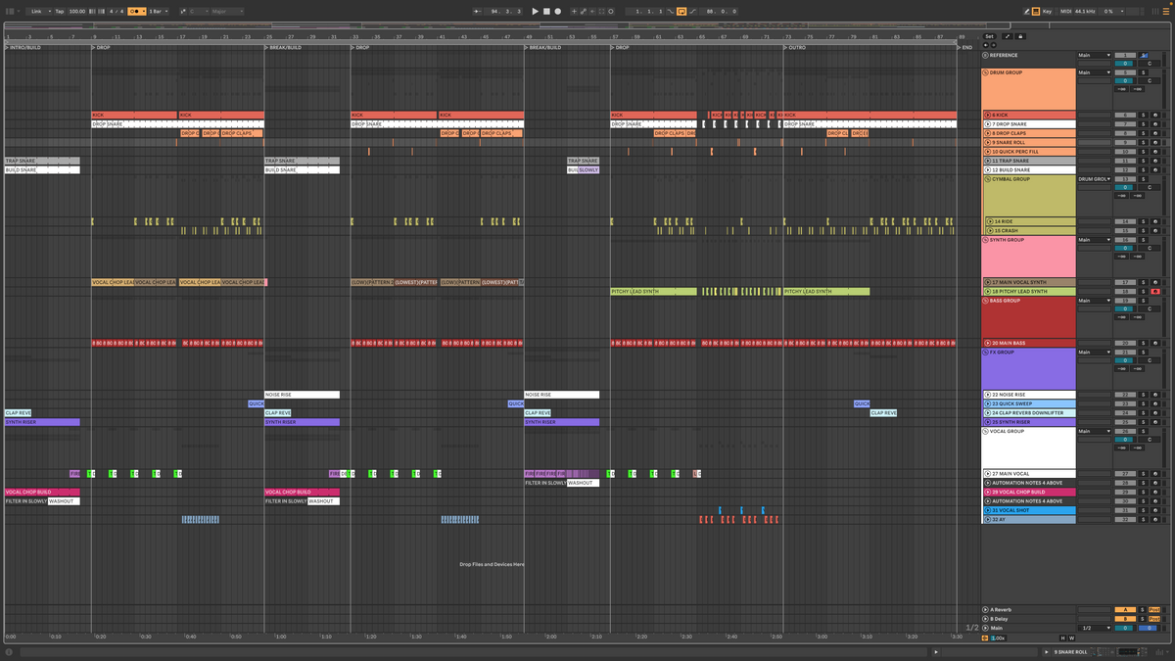1175x661 pixels.
Task: Select the NOISE RISE clip at bar 25
Action: [x=302, y=395]
